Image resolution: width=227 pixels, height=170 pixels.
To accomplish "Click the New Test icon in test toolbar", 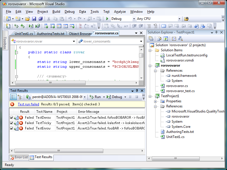I will point(8,26).
